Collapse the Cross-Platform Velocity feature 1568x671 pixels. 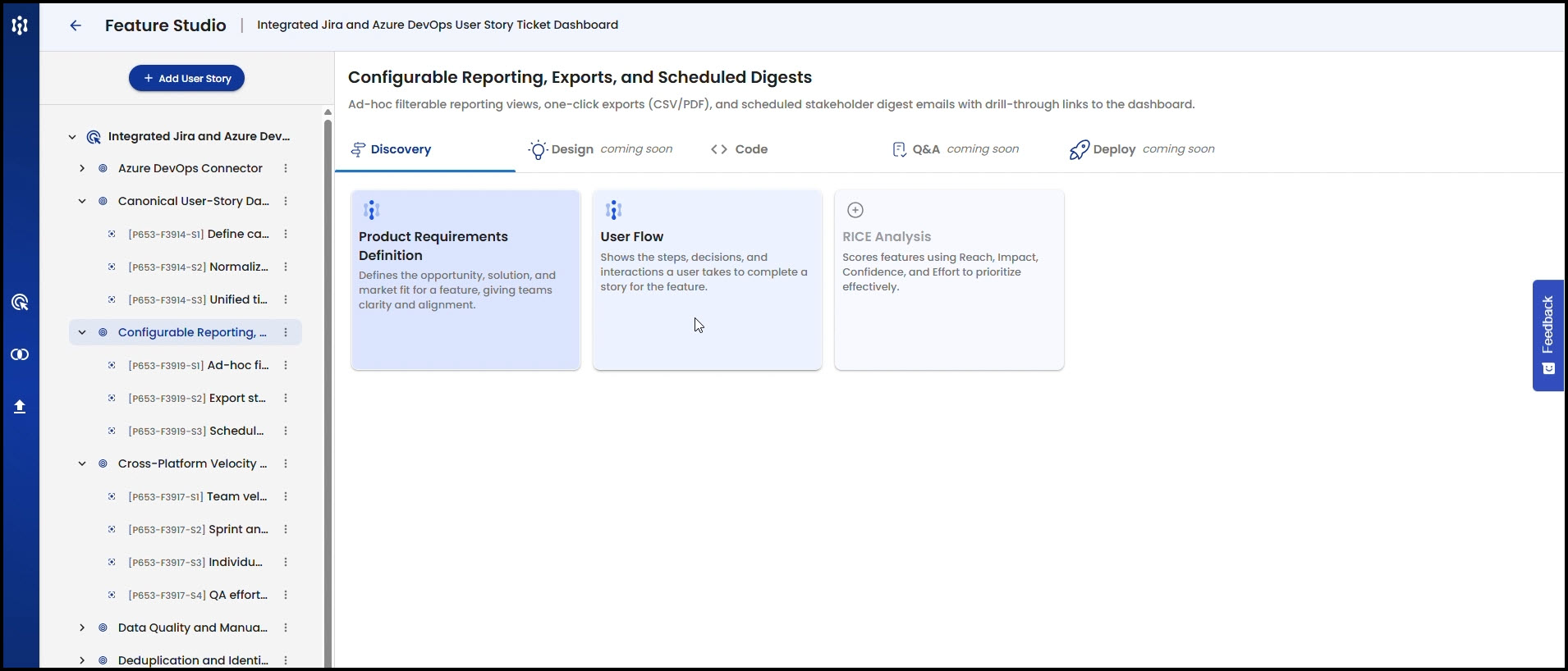click(82, 463)
